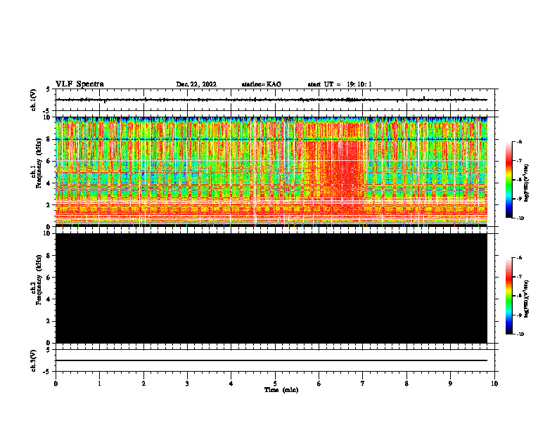557x430 pixels.
Task: Click the "10" tick label on time axis
Action: click(494, 384)
